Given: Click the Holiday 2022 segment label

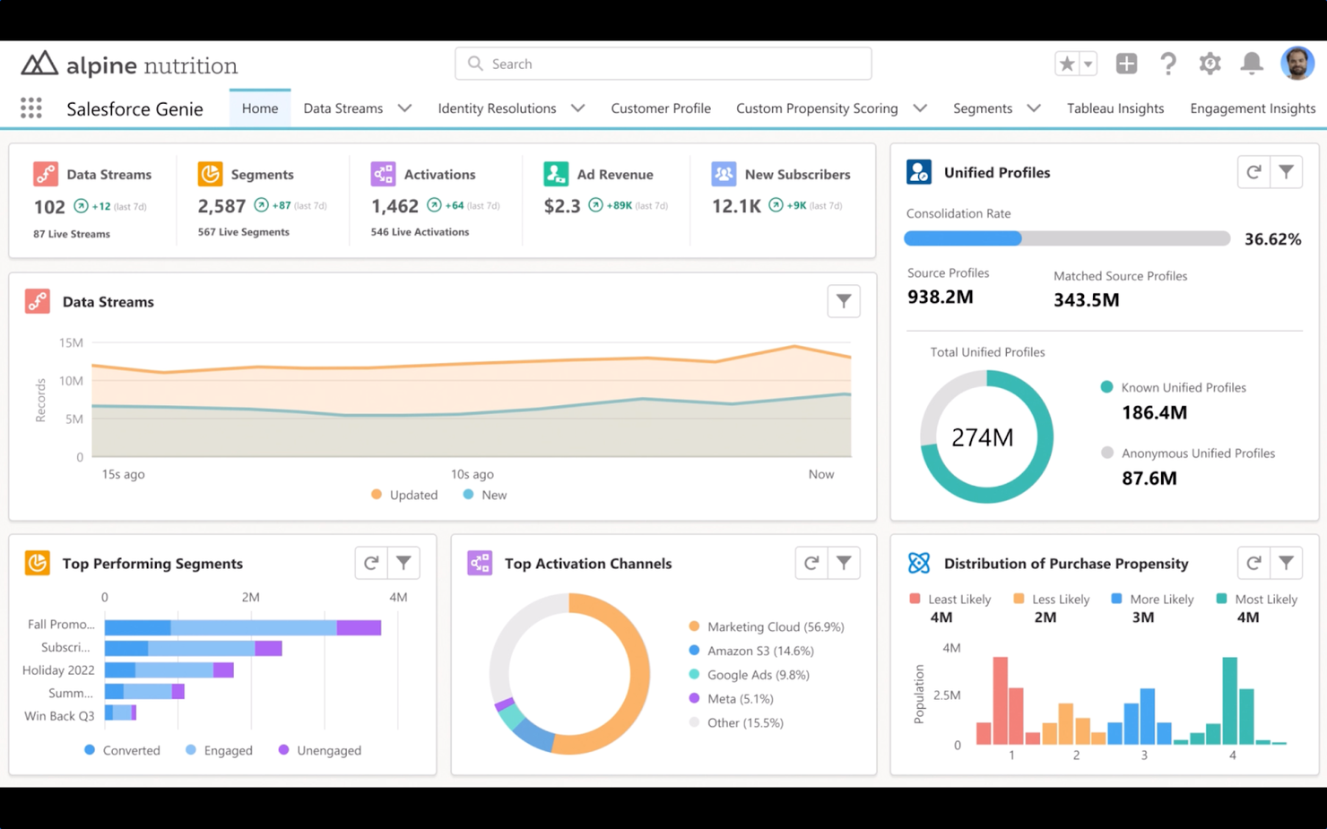Looking at the screenshot, I should [x=58, y=670].
